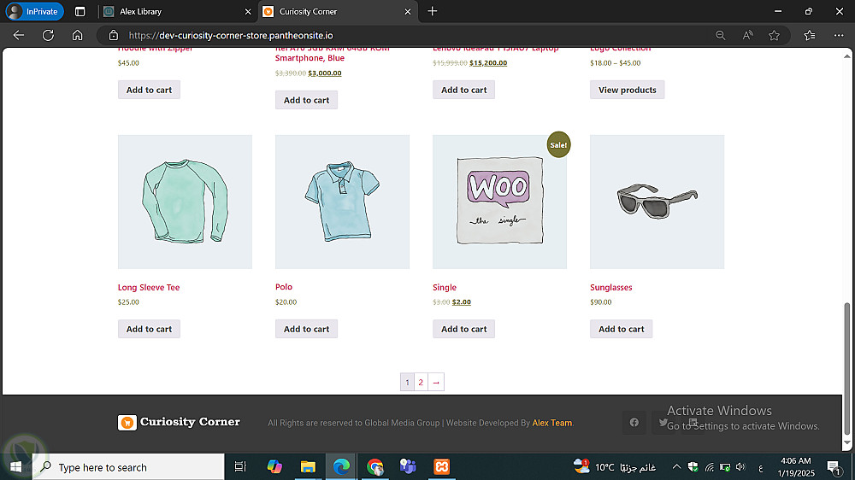This screenshot has width=855, height=480.
Task: Open the Polo title link
Action: click(284, 287)
